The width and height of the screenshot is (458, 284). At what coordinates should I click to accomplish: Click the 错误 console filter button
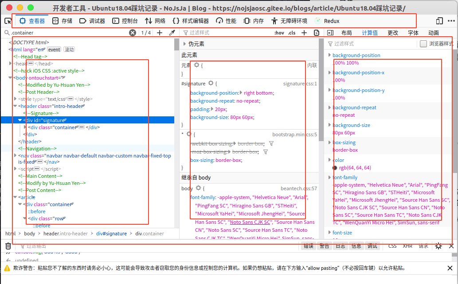(309, 246)
